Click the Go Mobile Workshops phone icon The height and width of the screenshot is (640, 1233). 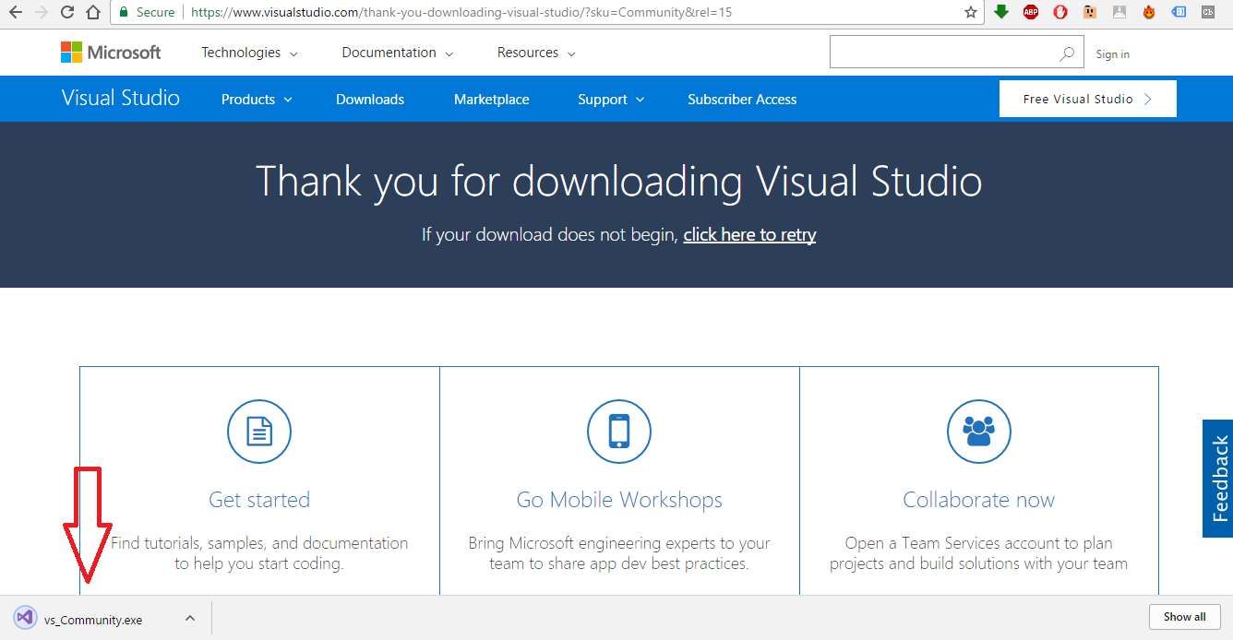tap(619, 431)
